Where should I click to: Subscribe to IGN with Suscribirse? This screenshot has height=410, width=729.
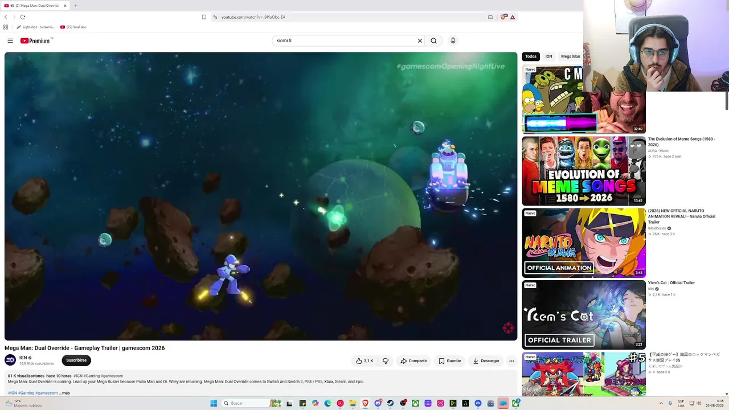[x=76, y=360]
